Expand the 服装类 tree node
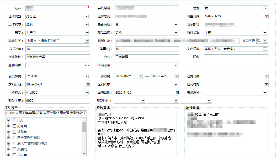Viewport: 276px width, 158px height. click(8, 149)
